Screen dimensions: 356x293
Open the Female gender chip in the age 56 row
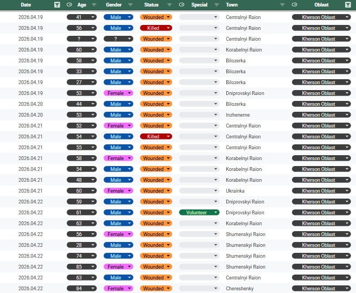[x=118, y=234]
